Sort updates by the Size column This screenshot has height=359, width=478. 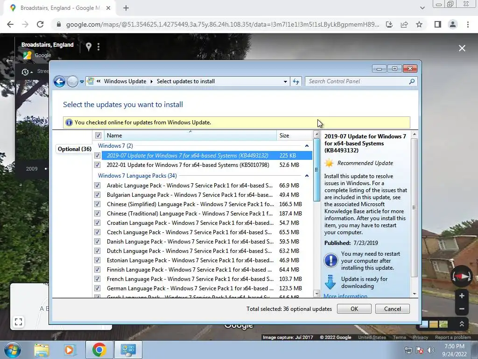point(295,135)
